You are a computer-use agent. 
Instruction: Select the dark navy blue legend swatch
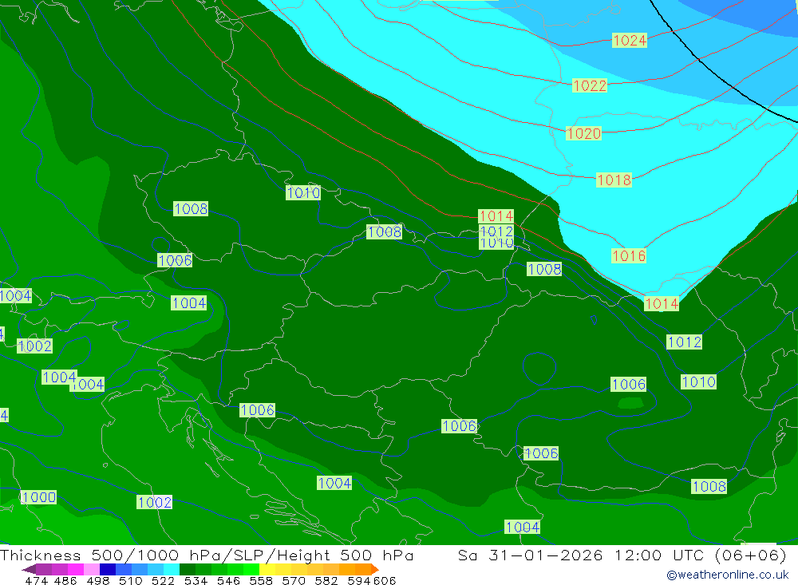[x=106, y=570]
